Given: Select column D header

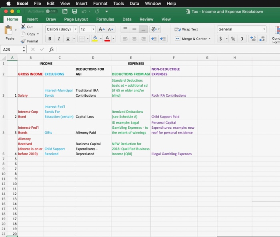Looking at the screenshot, I should [x=93, y=58].
